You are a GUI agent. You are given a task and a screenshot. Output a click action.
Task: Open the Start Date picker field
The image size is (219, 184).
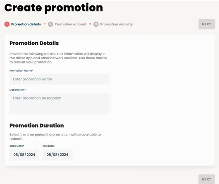point(24,155)
